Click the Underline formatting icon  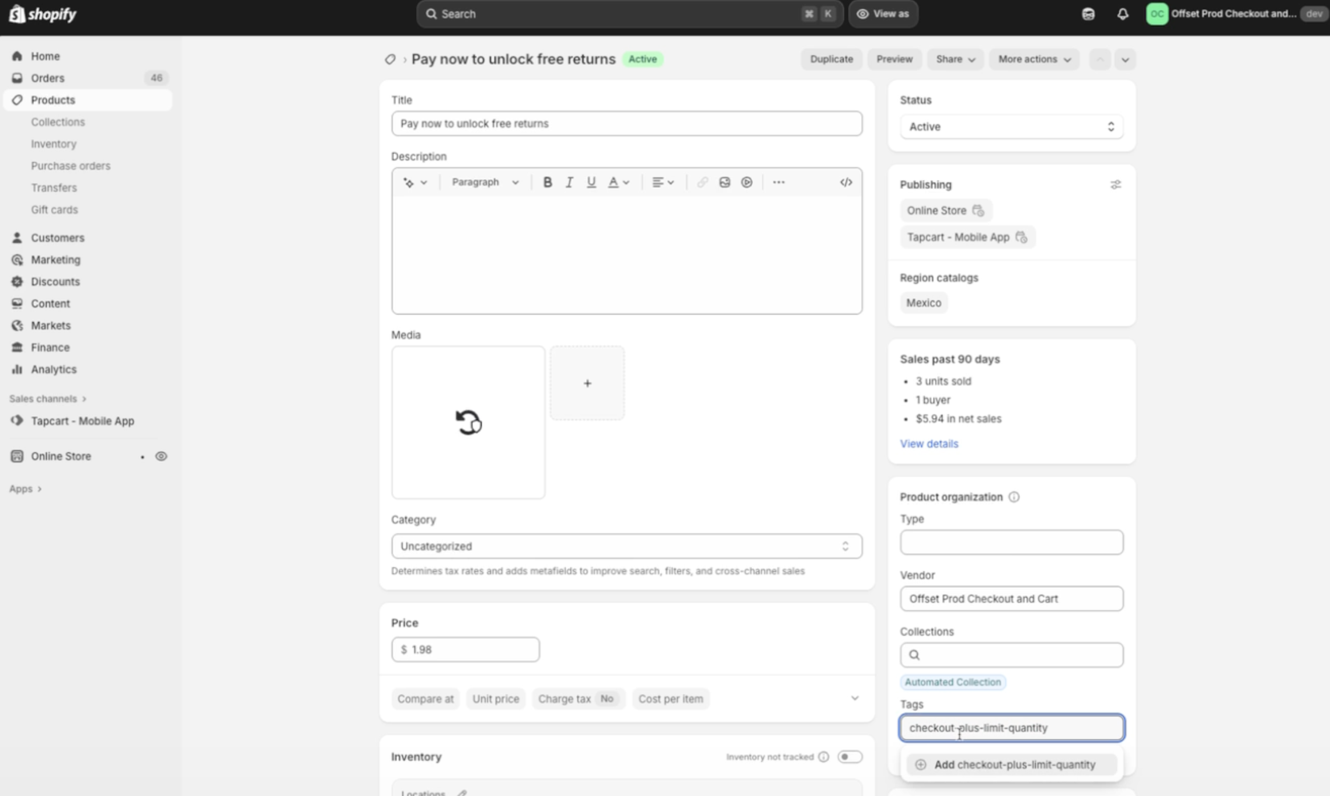coord(591,182)
